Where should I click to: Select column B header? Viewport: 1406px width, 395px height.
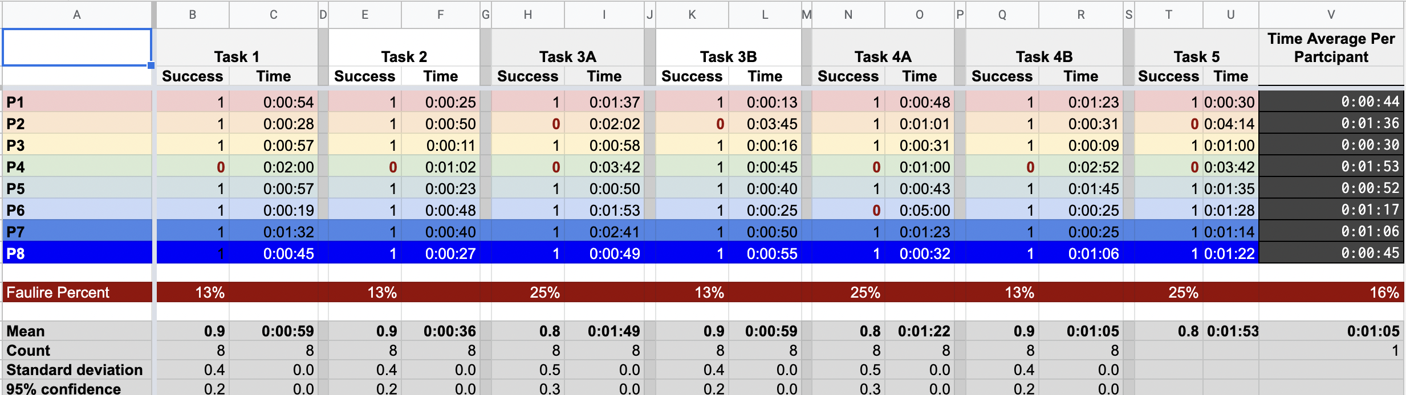point(193,15)
